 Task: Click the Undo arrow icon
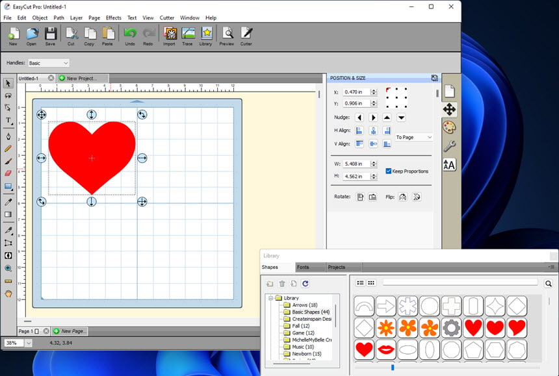(x=130, y=36)
